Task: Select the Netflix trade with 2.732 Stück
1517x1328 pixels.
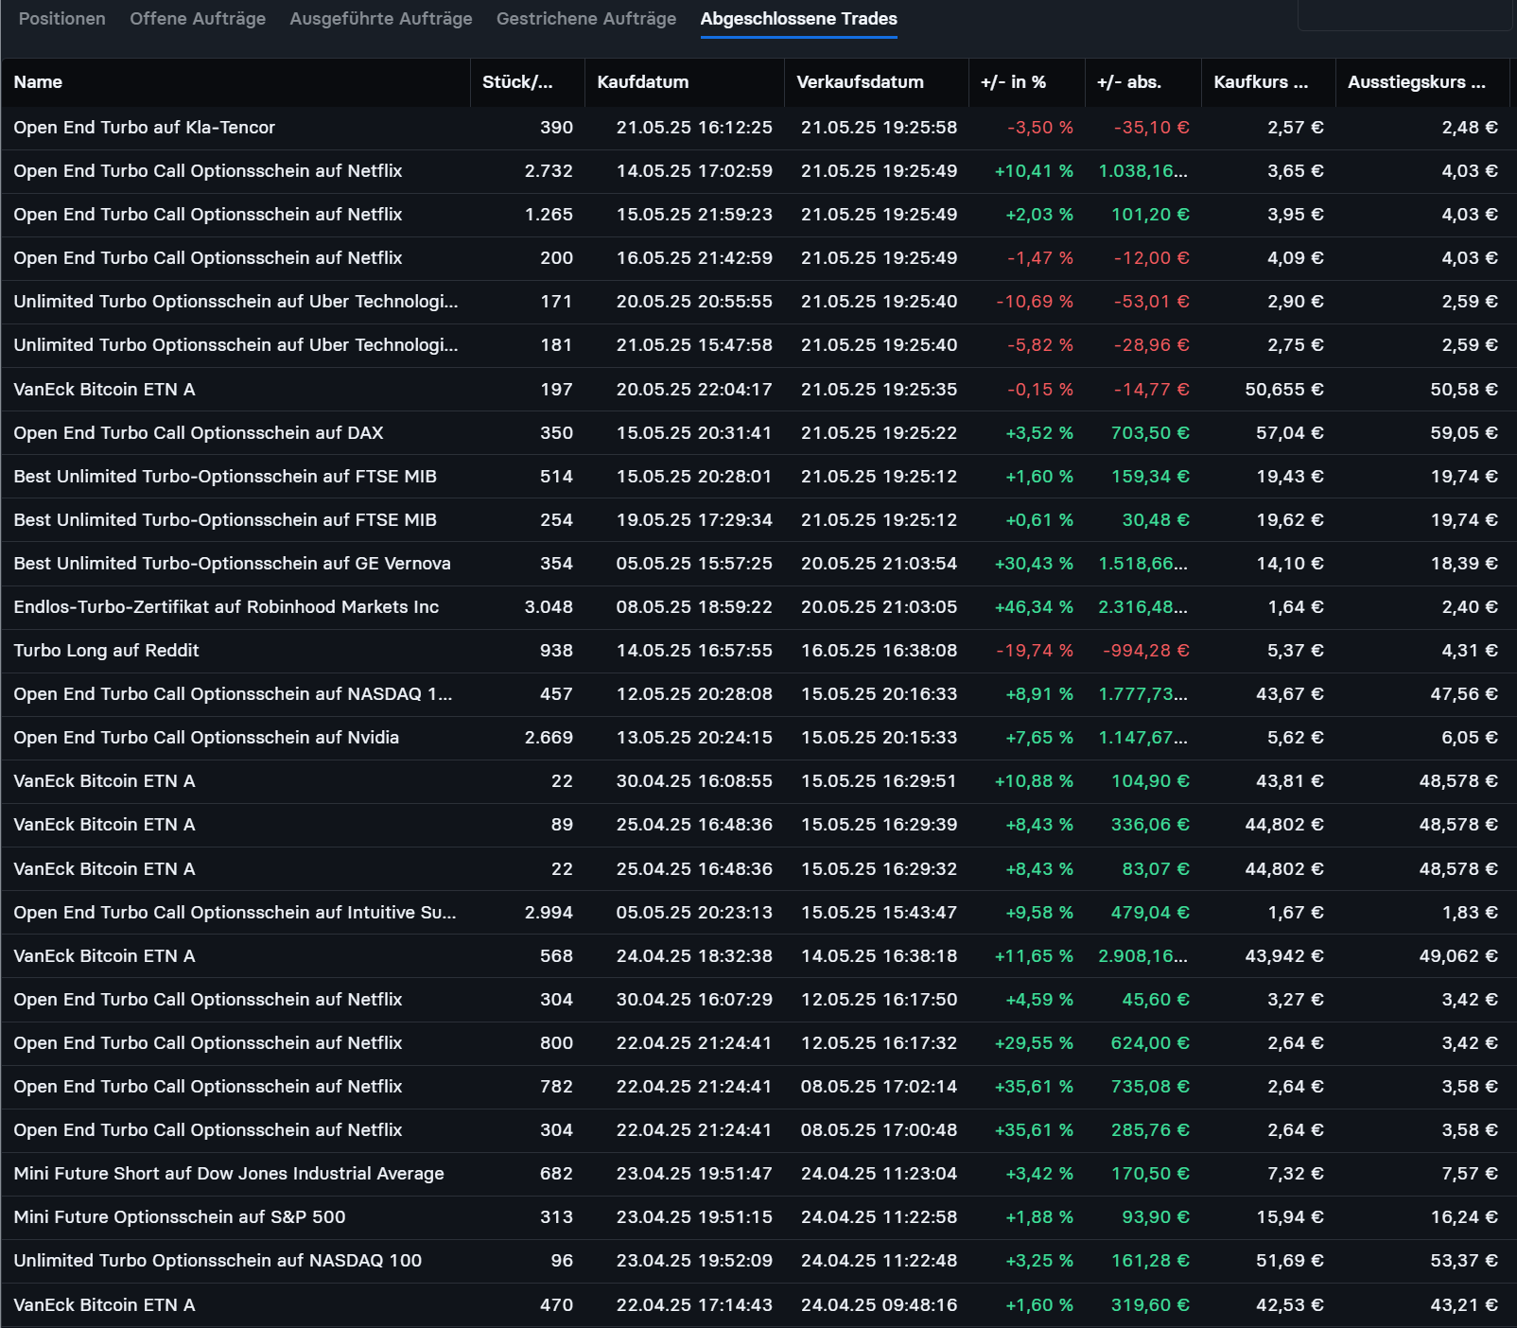Action: pos(758,171)
